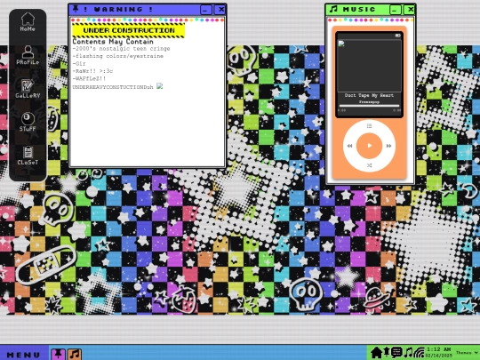Open the playlist menu on iPod wheel
Screen dimensions: 480x360
(369, 126)
